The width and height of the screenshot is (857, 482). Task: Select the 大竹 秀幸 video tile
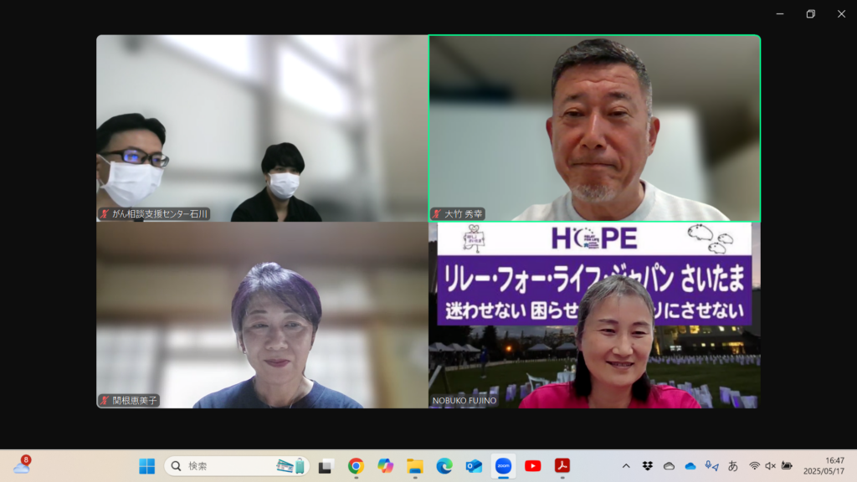pos(594,128)
